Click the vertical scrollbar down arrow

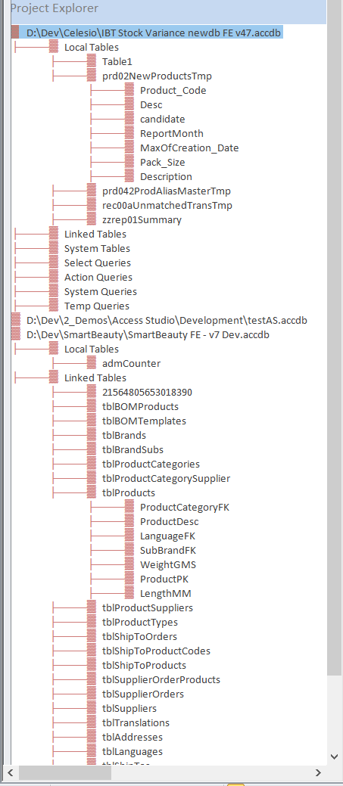[335, 756]
